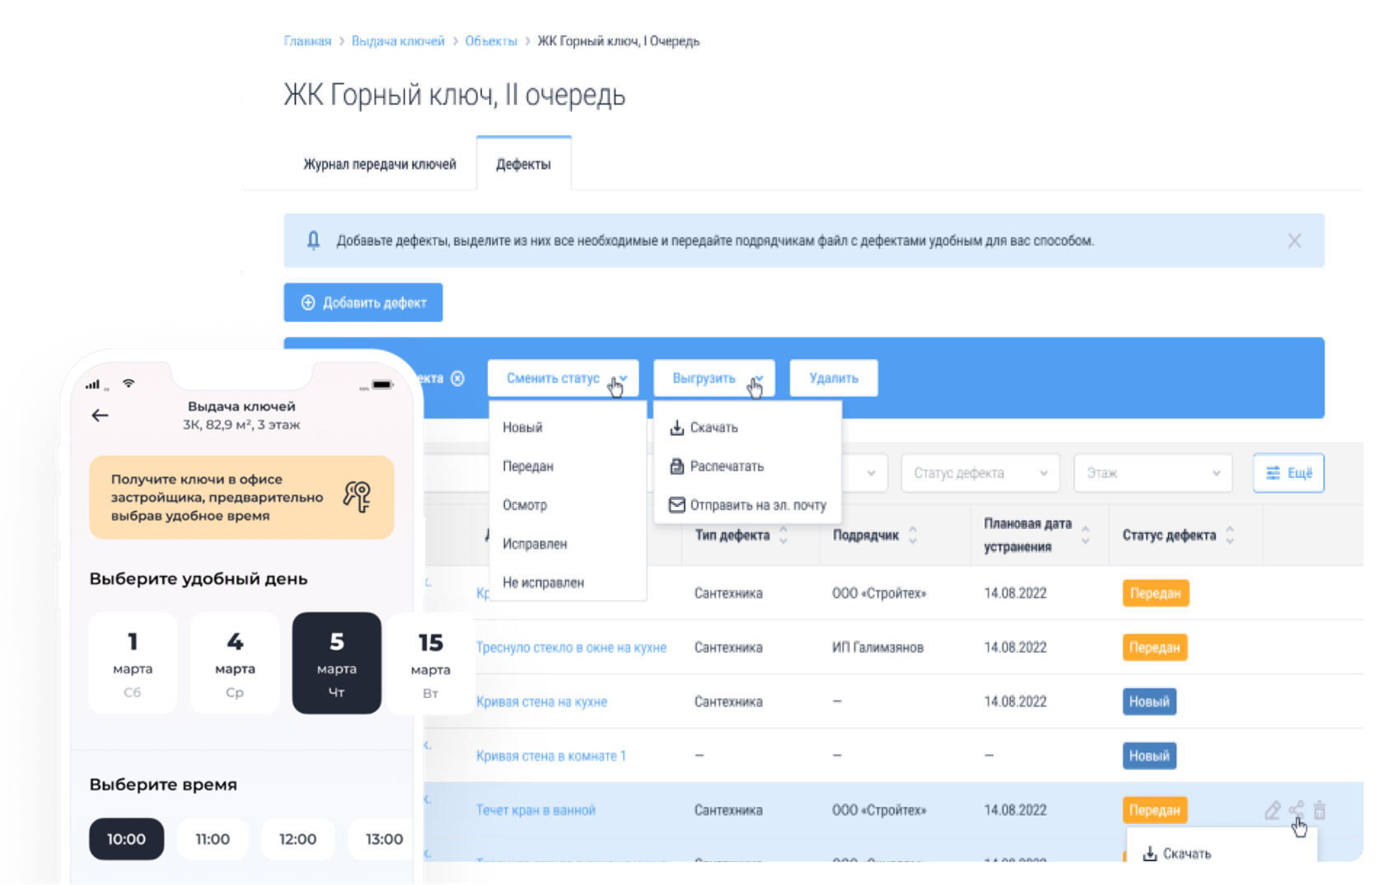Screen dimensions: 1384x885
Task: Click the ИП Галимзянов contractor cell
Action: click(877, 647)
